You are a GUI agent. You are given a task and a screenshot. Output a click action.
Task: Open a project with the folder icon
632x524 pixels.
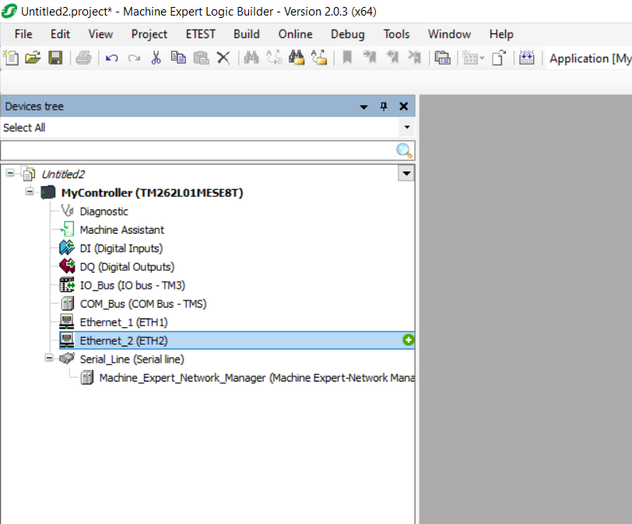click(33, 58)
